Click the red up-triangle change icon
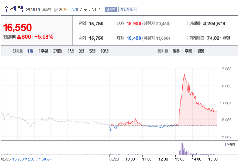This screenshot has width=238, height=166. (19, 36)
